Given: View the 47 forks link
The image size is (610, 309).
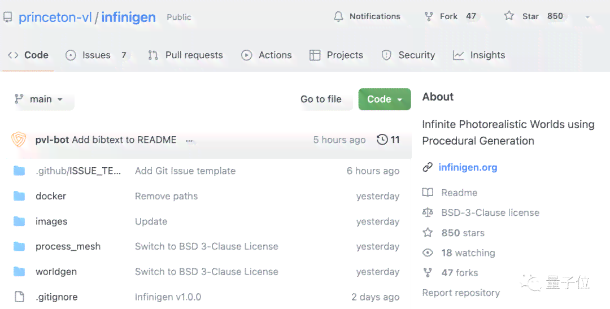Looking at the screenshot, I should (459, 273).
